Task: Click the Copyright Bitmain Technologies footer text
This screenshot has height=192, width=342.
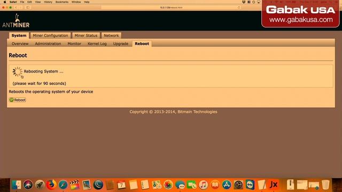Action: coord(173,111)
